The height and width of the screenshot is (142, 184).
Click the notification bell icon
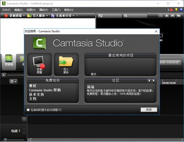[x=171, y=10]
